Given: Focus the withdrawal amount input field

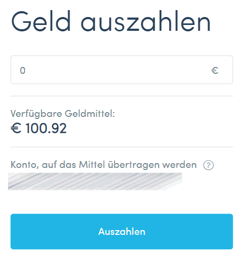Looking at the screenshot, I should pyautogui.click(x=121, y=70).
